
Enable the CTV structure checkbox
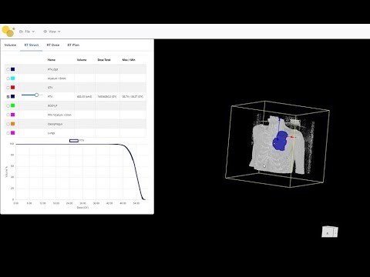(8, 88)
